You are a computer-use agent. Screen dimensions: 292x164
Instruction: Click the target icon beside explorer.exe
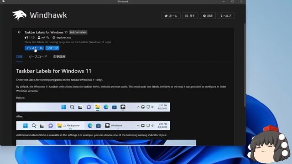[54, 37]
